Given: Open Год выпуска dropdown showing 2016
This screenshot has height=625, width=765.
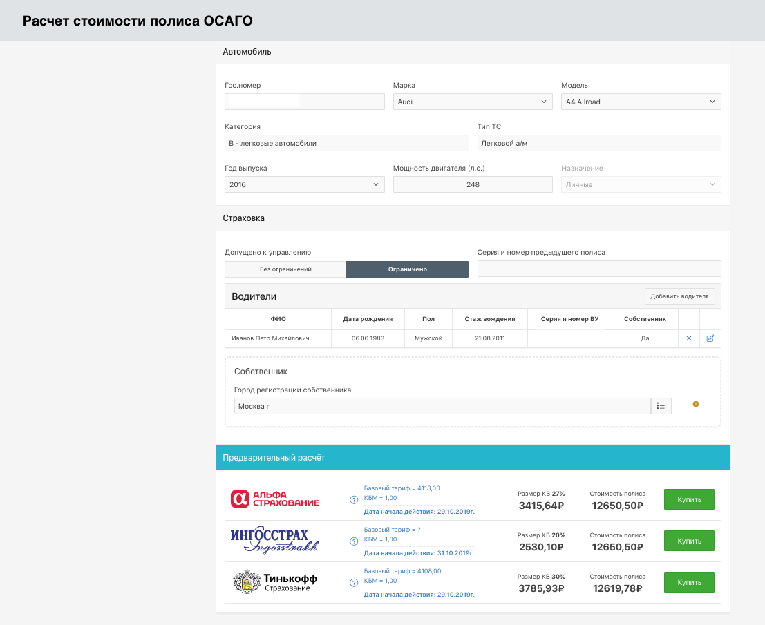Looking at the screenshot, I should coord(305,184).
